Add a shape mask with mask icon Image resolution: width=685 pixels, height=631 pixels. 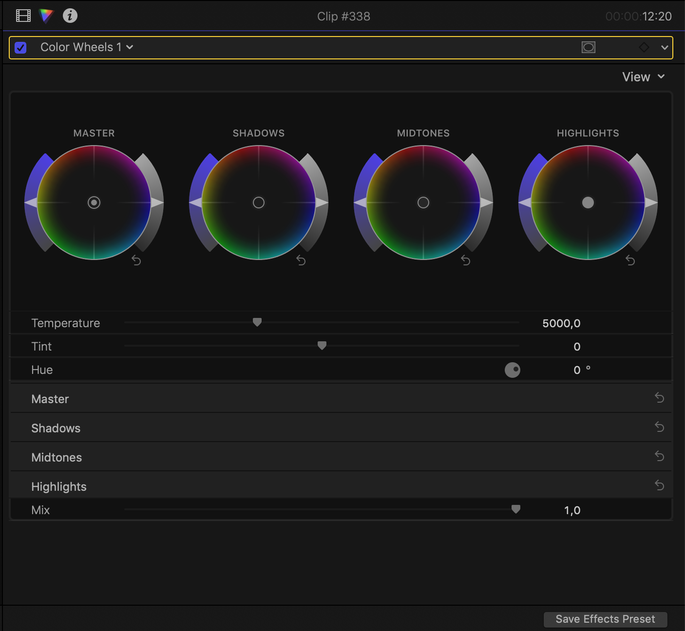[x=589, y=47]
